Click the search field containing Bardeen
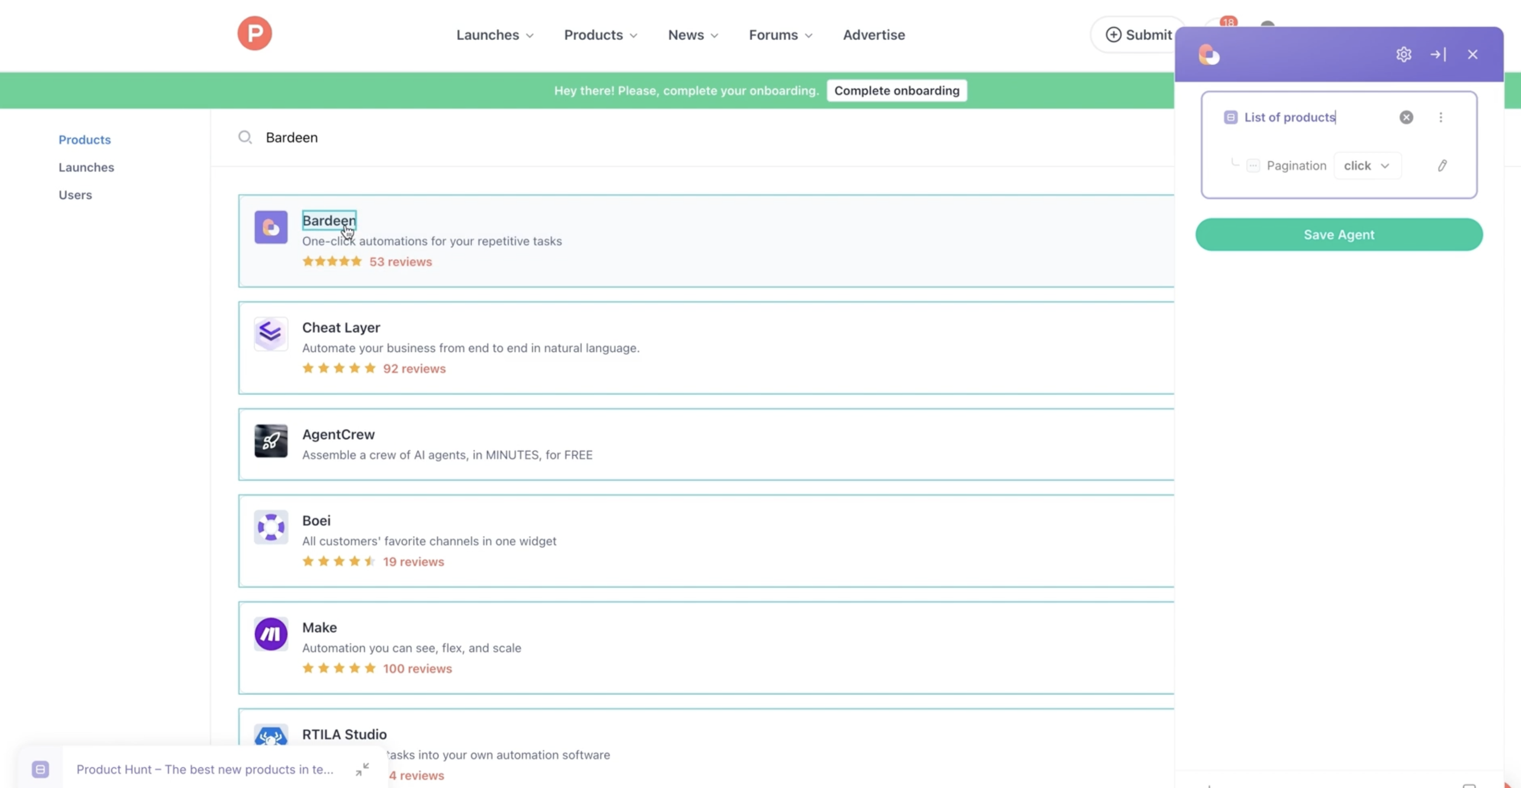The image size is (1521, 788). 692,138
